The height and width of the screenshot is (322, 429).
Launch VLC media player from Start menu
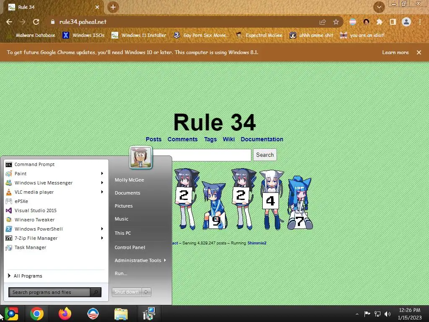point(52,192)
